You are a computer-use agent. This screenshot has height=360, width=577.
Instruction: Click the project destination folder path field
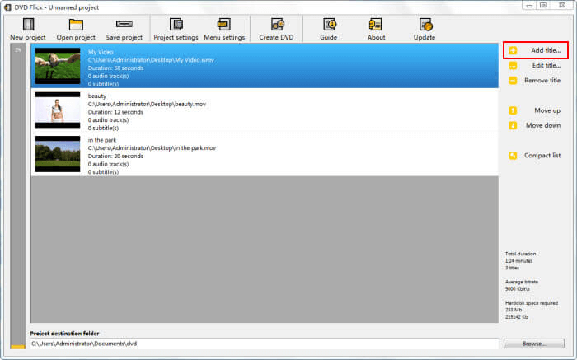[264, 343]
